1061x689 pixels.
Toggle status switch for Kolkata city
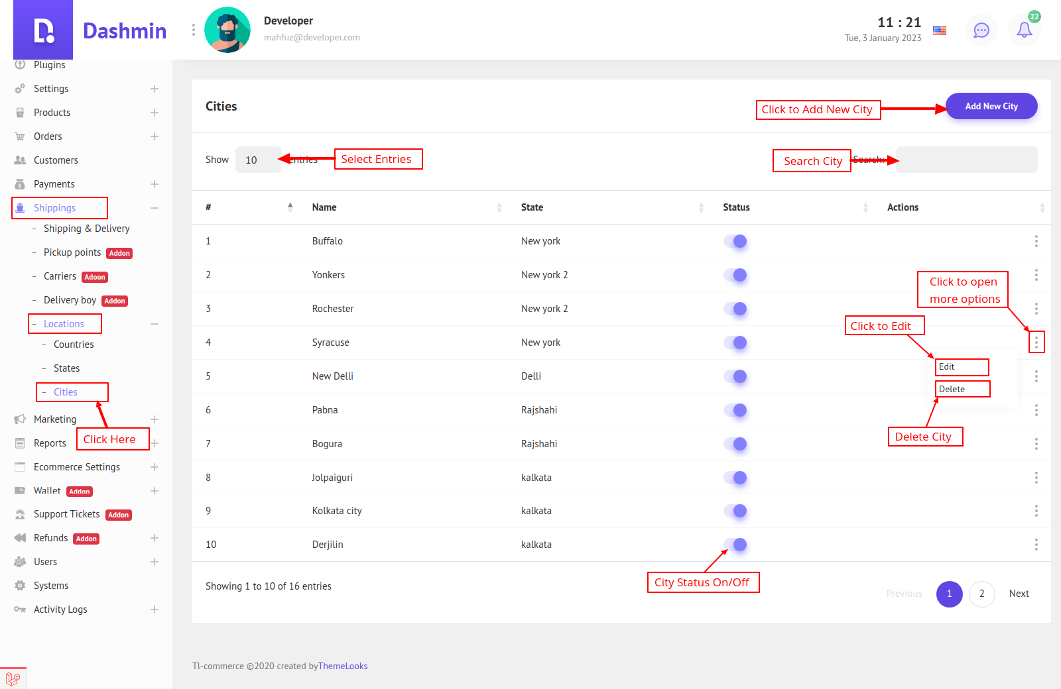coord(735,511)
